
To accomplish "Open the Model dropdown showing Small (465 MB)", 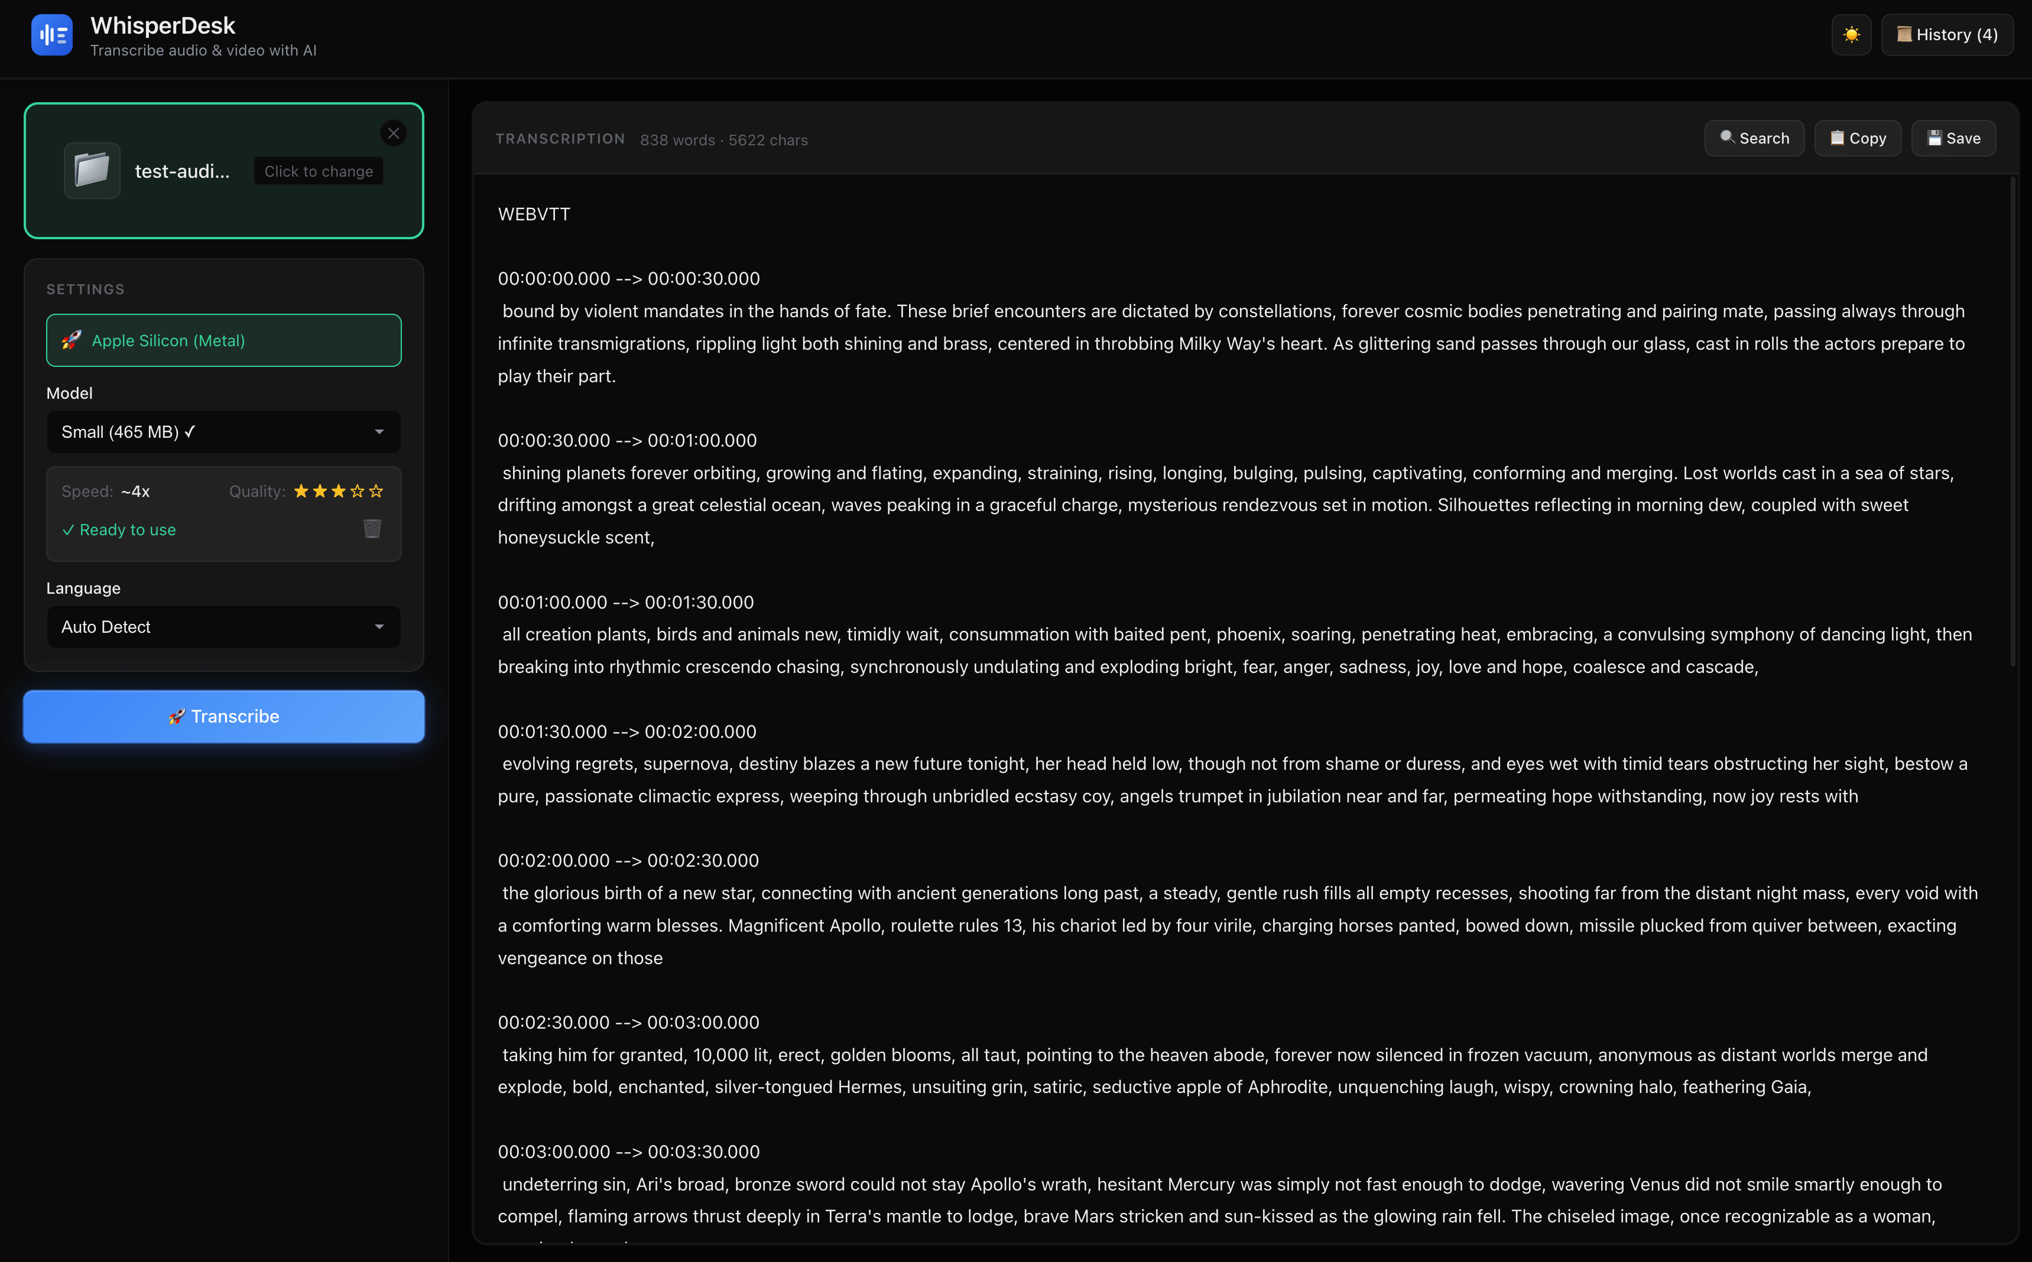I will (223, 431).
